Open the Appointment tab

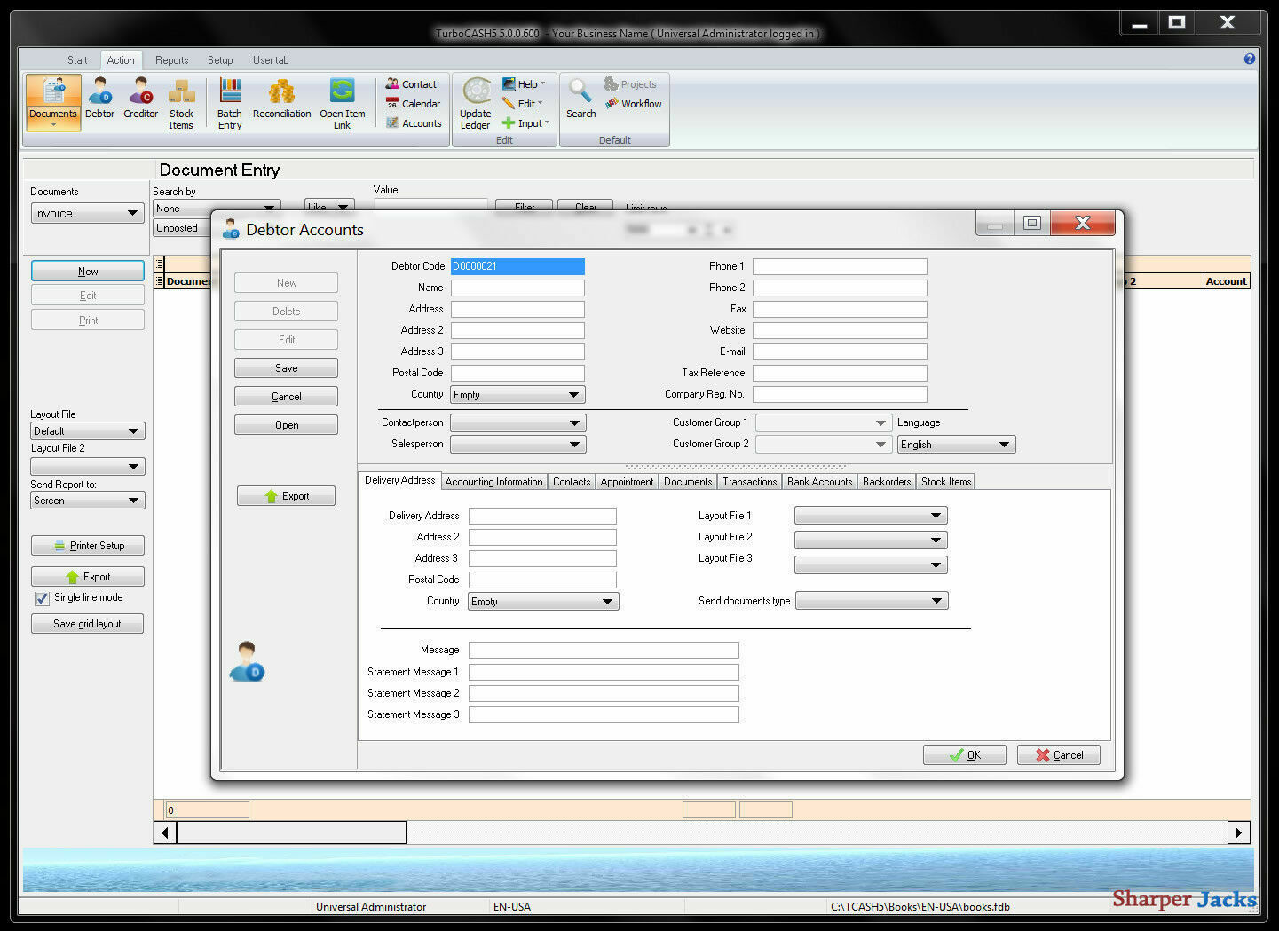(627, 482)
